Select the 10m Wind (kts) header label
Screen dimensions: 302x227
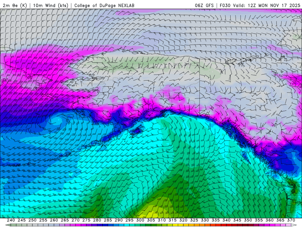click(x=51, y=5)
